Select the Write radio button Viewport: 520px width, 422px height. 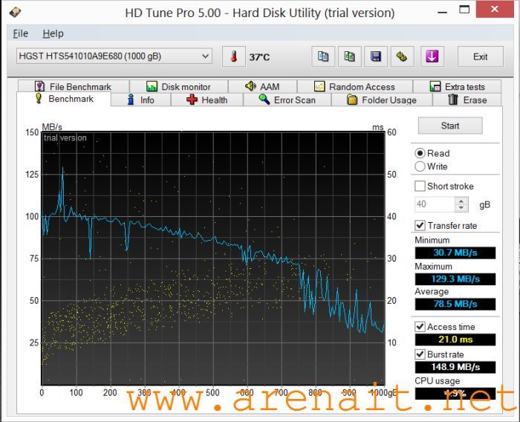[420, 166]
